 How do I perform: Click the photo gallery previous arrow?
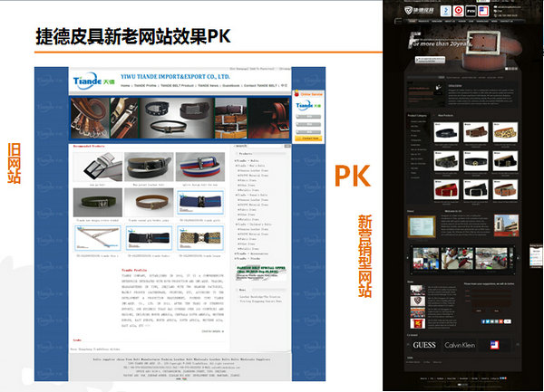(408, 258)
